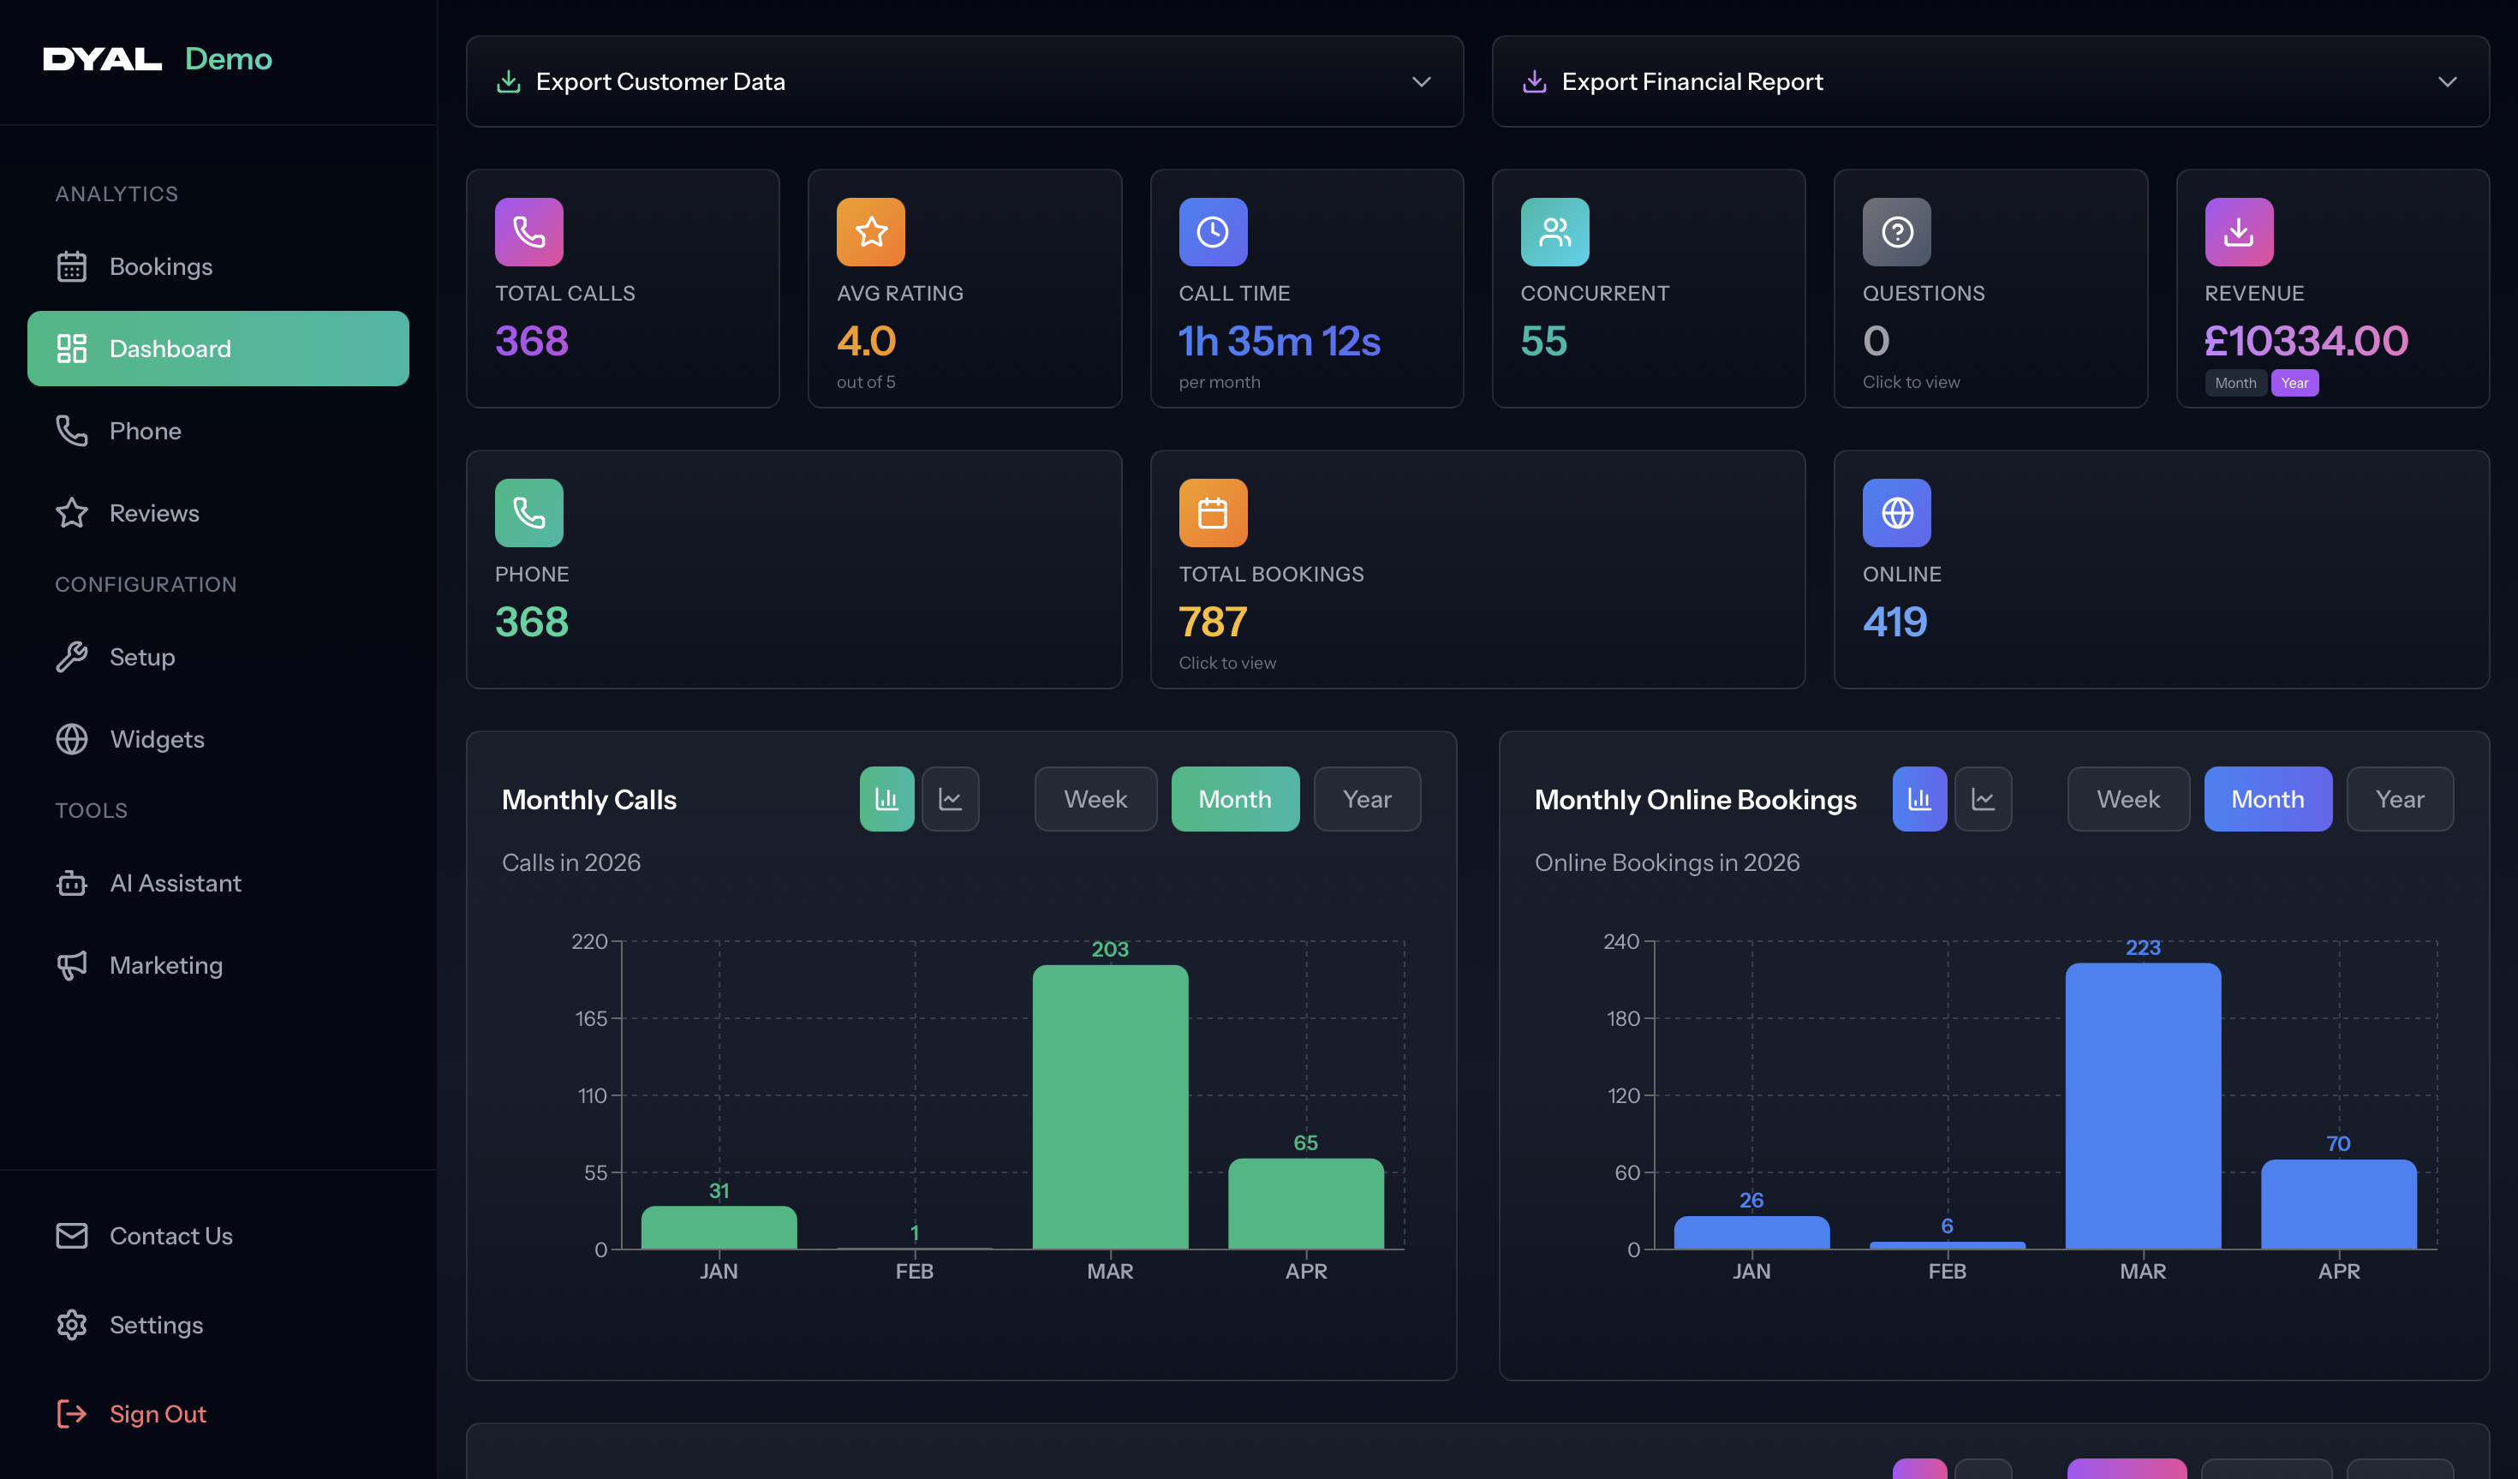Viewport: 2518px width, 1479px height.
Task: Click the Concurrent users icon
Action: tap(1554, 232)
